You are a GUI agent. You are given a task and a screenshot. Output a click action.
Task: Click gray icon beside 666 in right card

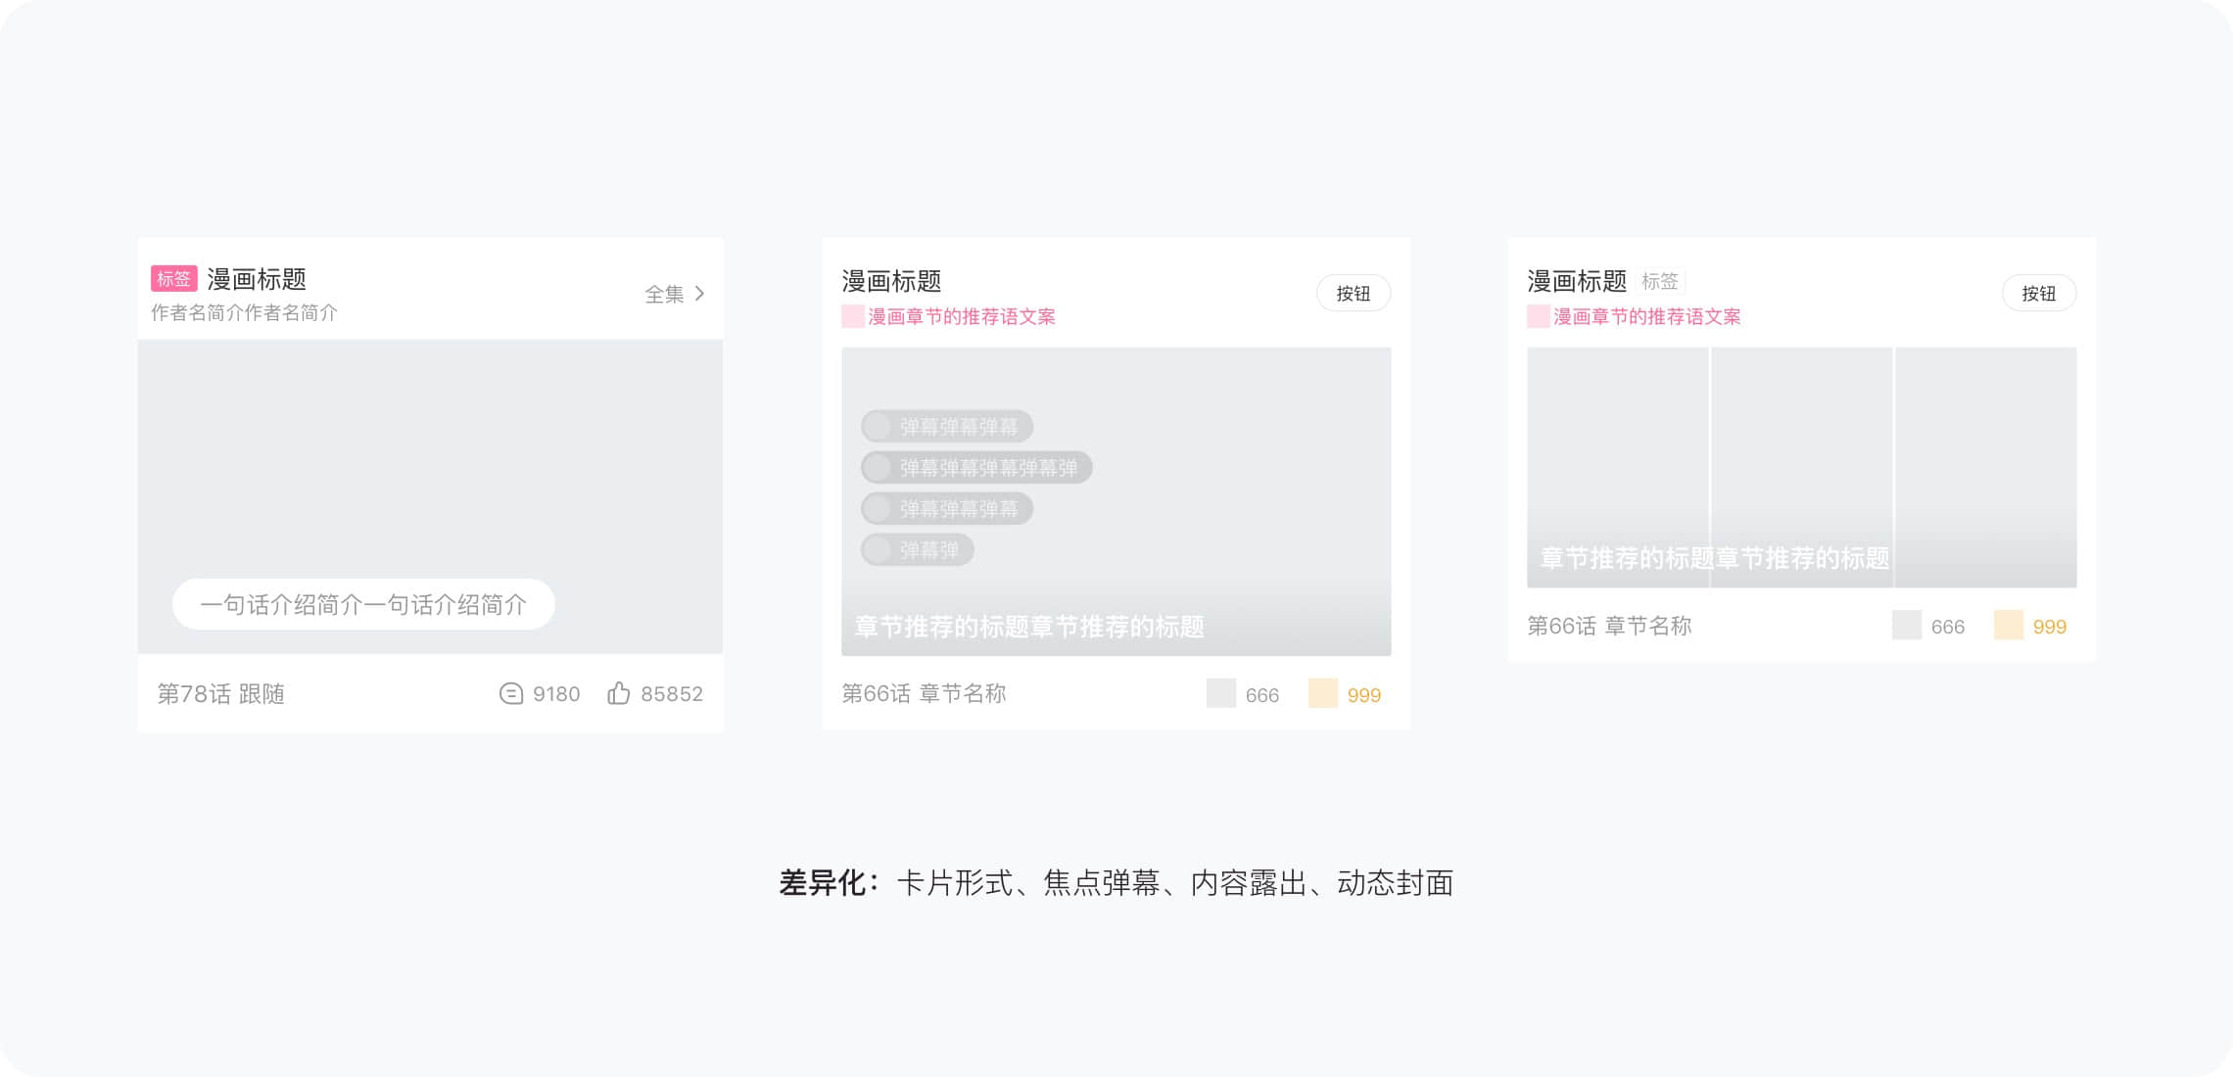point(1906,626)
